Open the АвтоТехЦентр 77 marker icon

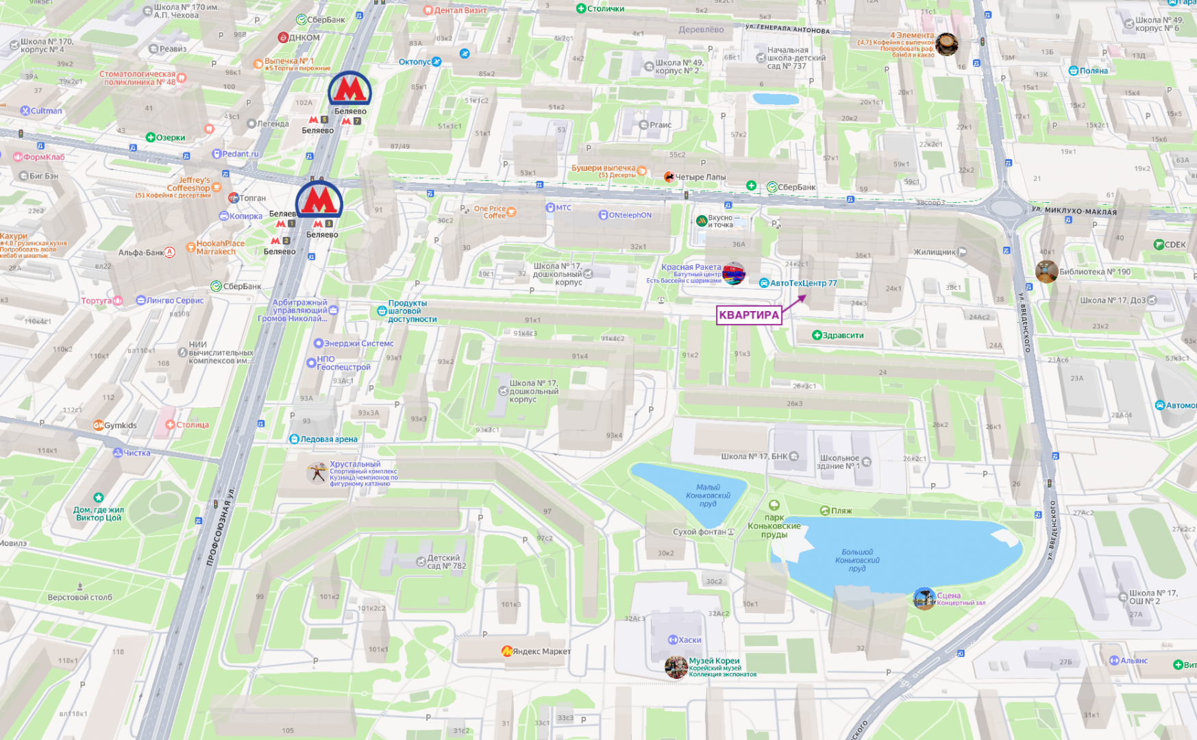[764, 283]
